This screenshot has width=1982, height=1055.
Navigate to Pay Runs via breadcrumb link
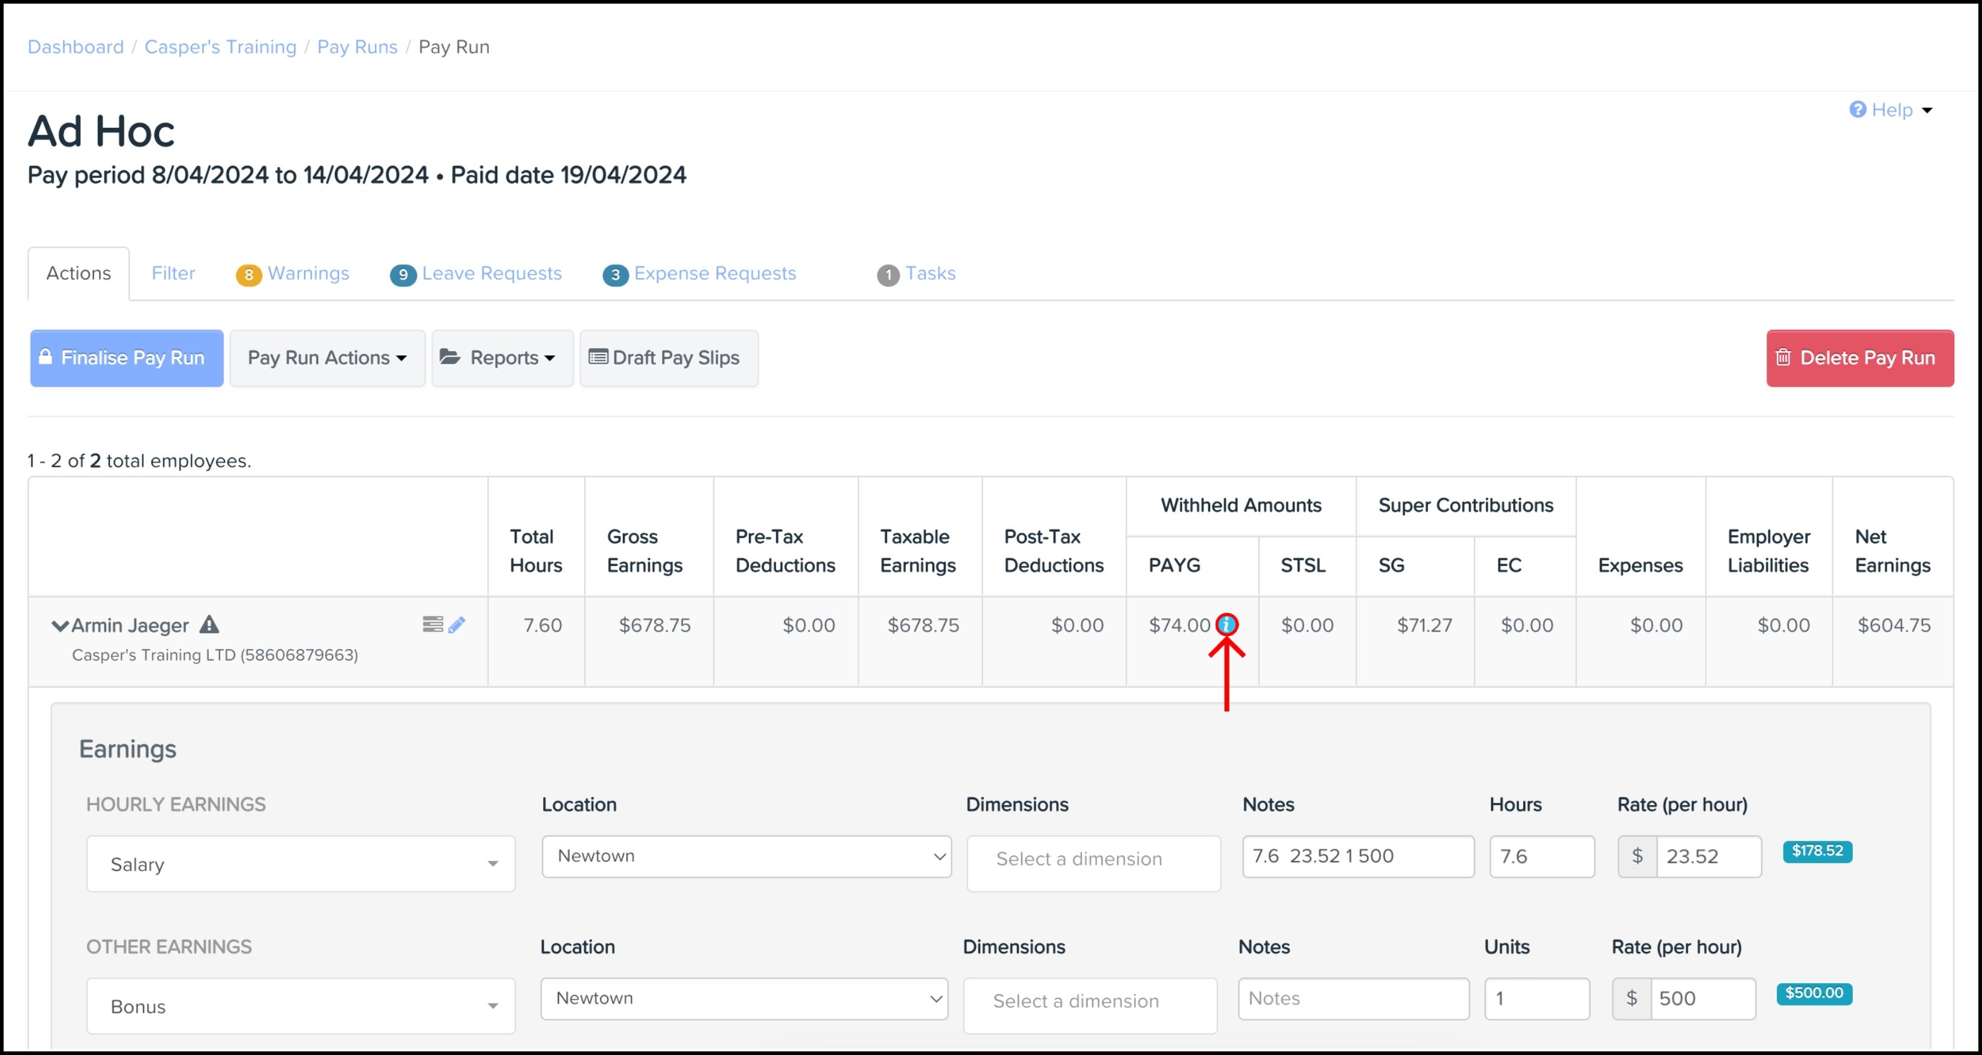pos(357,47)
